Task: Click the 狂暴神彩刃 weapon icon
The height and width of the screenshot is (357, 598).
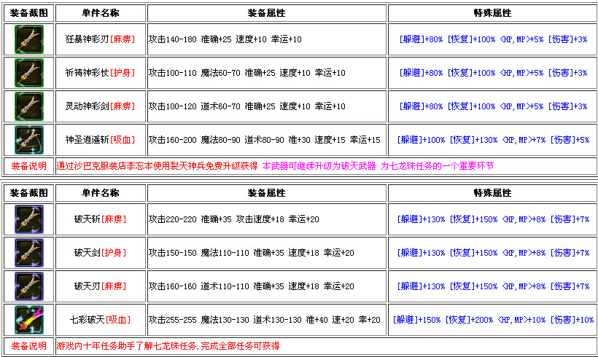Action: coord(28,39)
